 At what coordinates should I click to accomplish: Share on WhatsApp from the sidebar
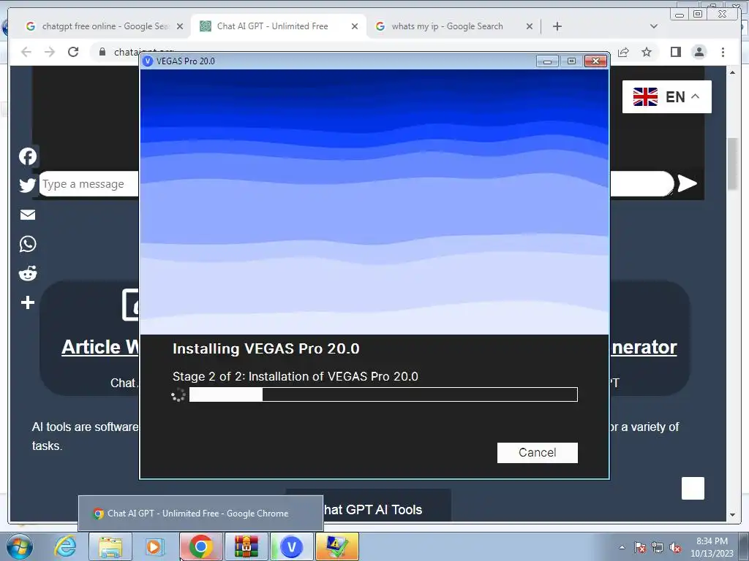[28, 244]
